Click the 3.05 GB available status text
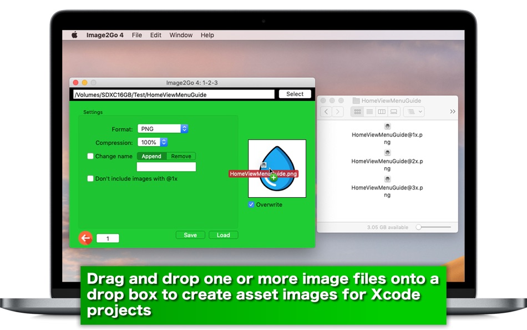Viewport: 527px width, 330px height. [x=388, y=227]
